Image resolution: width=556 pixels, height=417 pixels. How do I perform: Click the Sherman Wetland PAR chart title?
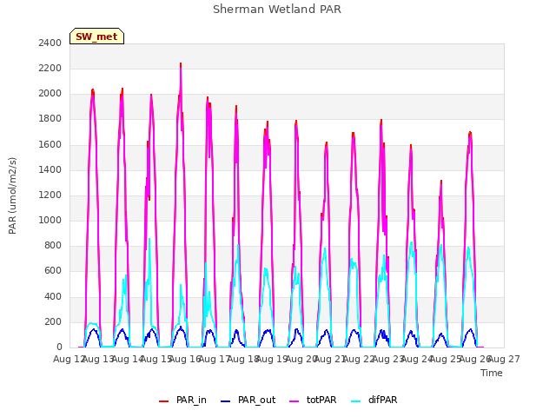277,9
